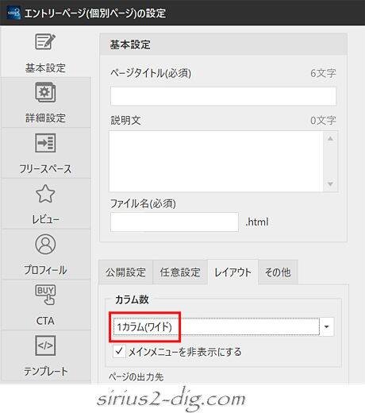365x413 pixels.
Task: Click the 0文字 character count
Action: (323, 121)
